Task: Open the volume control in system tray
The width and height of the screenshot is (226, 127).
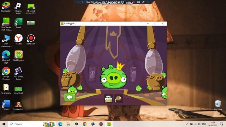Action: (199, 124)
